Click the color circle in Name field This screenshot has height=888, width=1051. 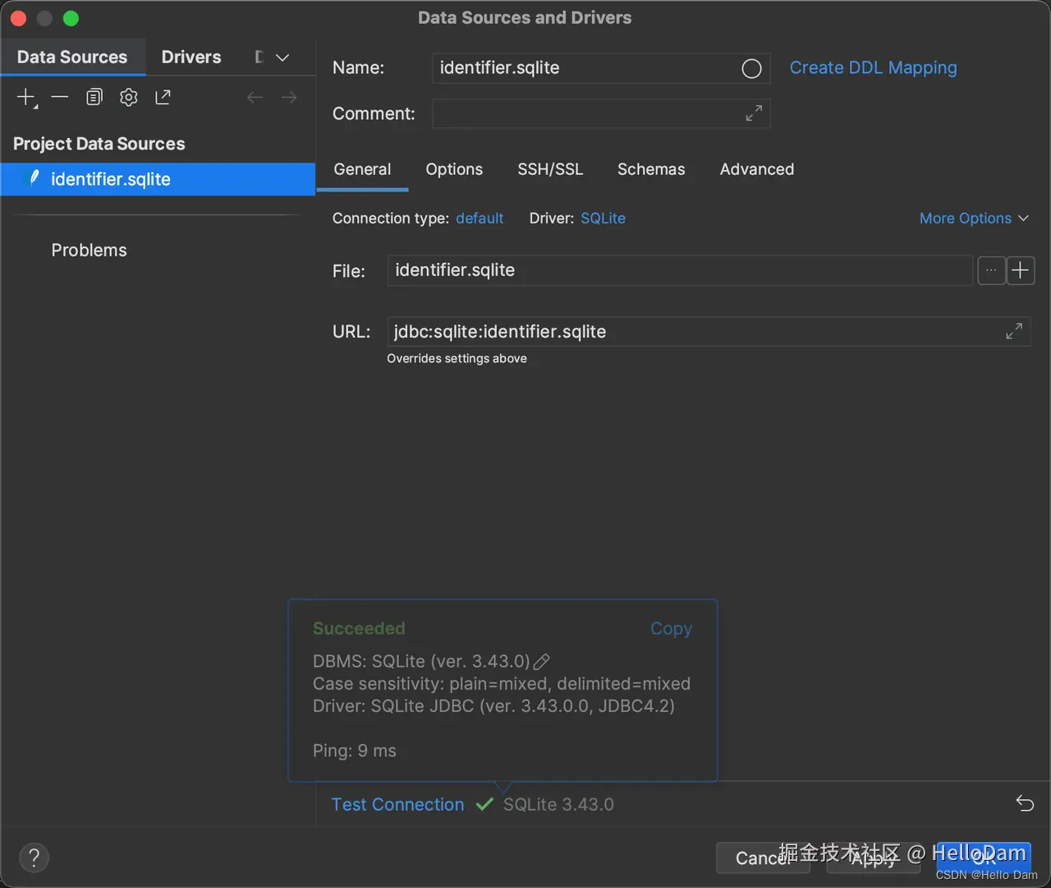pos(751,69)
